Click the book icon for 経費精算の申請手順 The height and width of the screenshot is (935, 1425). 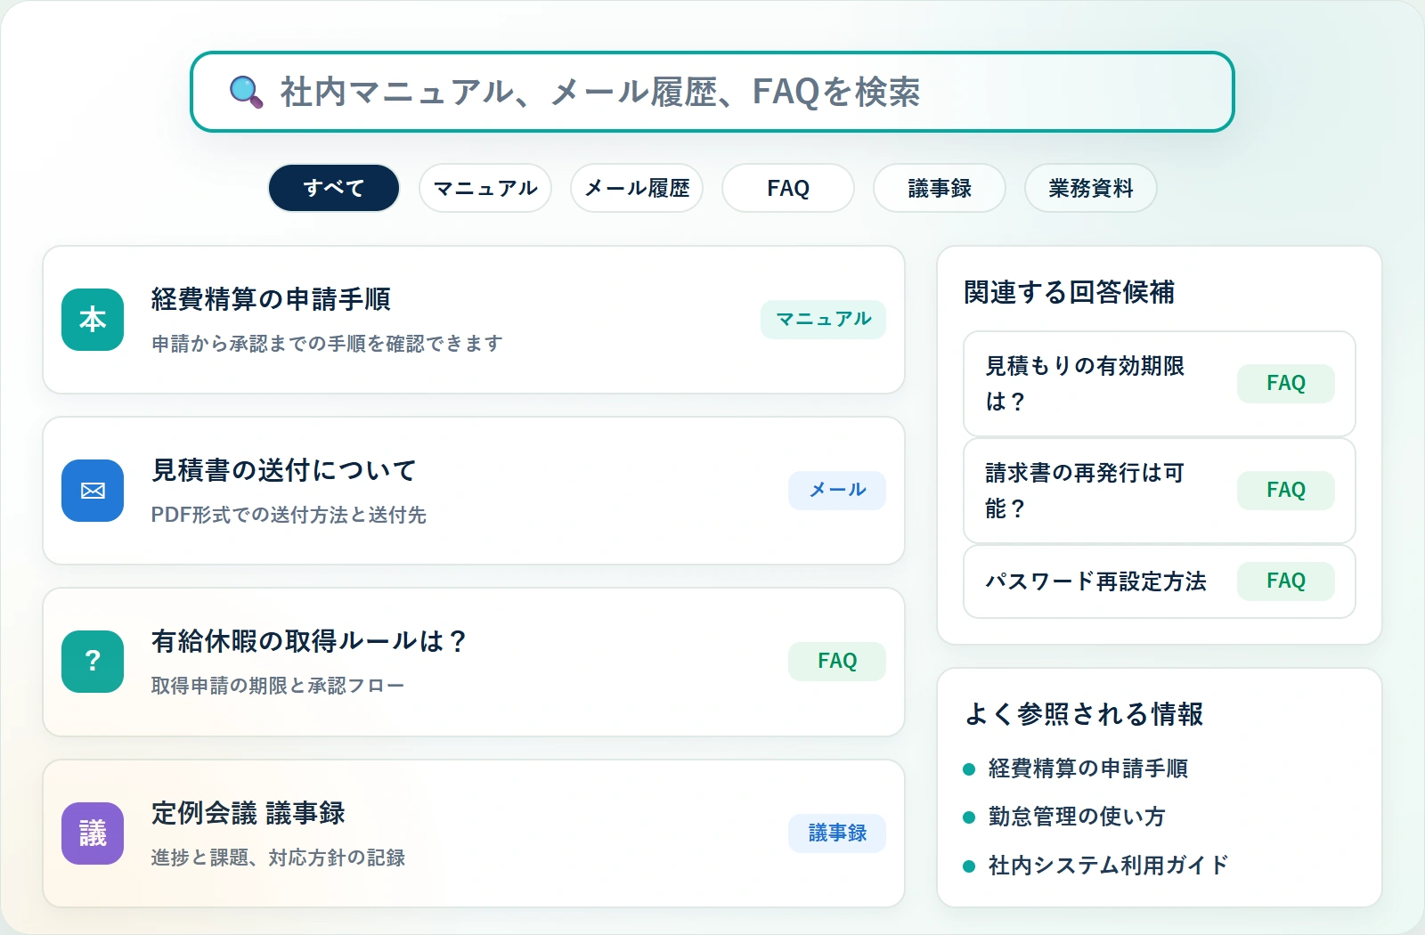[x=93, y=320]
